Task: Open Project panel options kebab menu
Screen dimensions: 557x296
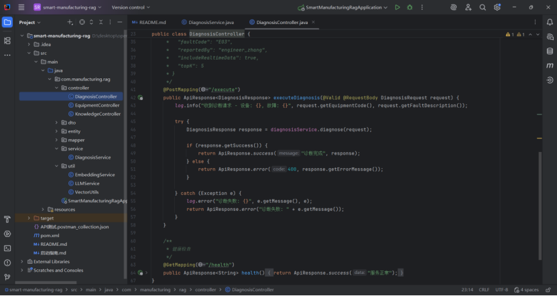Action: (110, 22)
